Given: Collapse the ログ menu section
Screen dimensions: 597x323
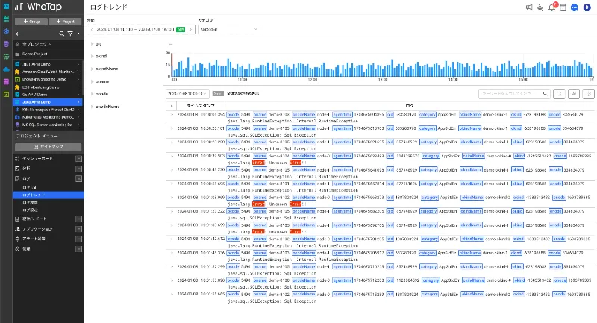Looking at the screenshot, I should [x=78, y=178].
